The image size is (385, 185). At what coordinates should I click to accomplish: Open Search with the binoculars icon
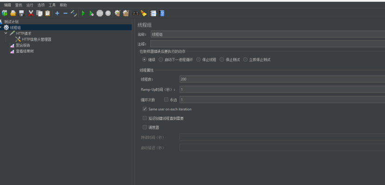[x=135, y=13]
